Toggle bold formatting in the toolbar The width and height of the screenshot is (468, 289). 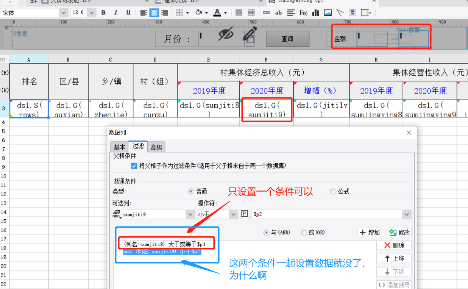click(103, 12)
